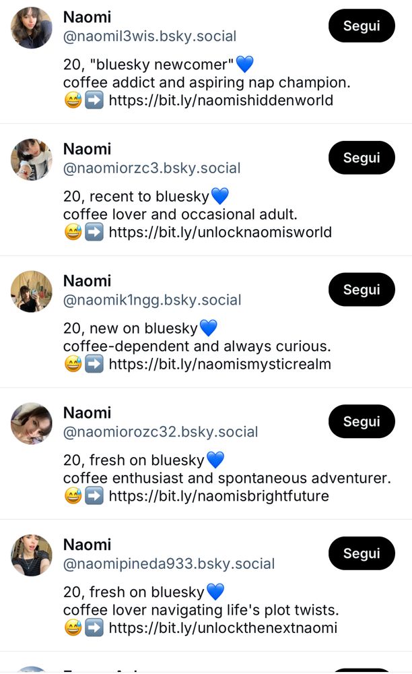Click handle @naomik1ngg.bsky.social
This screenshot has height=674, width=412.
152,300
